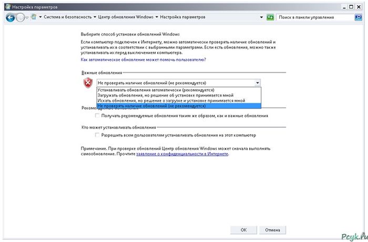Pick 'Искать обновления, но решение о загрузке…' option
The height and width of the screenshot is (242, 368).
pos(179,101)
